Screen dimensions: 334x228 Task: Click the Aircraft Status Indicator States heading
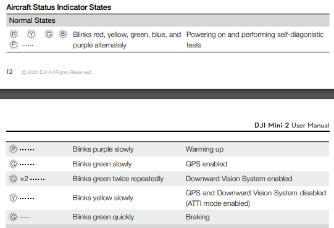[x=59, y=7]
